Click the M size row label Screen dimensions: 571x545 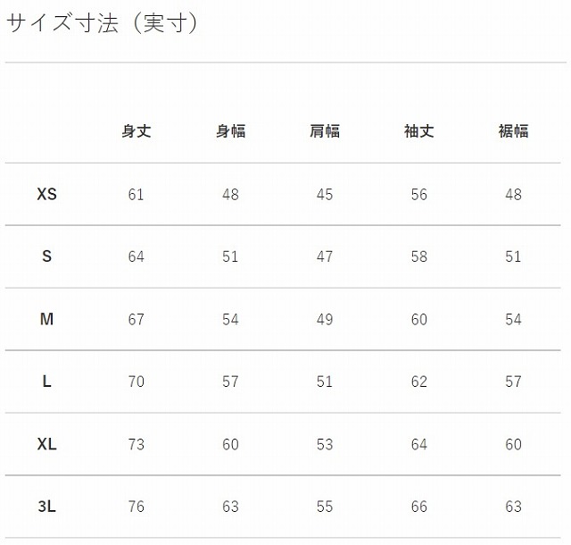point(47,319)
